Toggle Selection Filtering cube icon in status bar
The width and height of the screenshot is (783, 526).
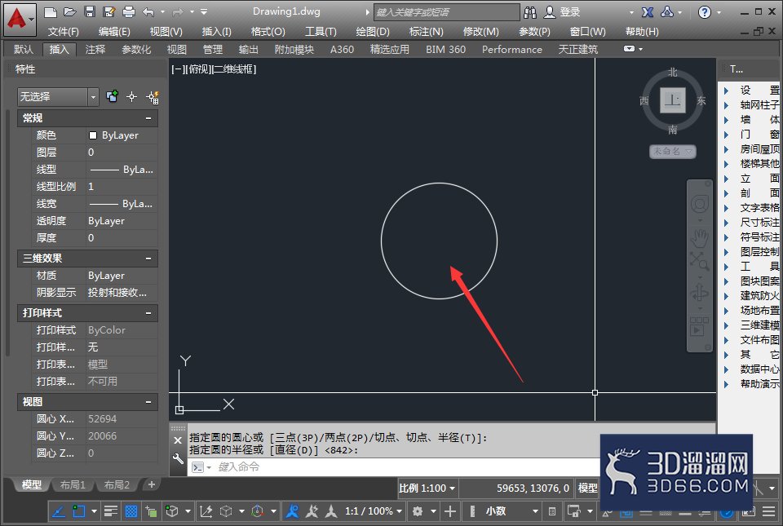point(226,511)
